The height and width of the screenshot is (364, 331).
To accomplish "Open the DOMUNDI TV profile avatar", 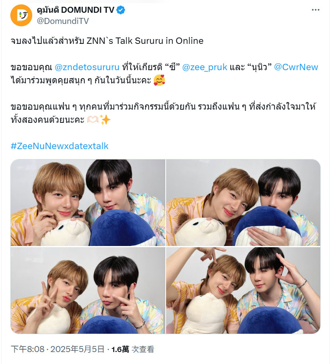I will (x=22, y=15).
